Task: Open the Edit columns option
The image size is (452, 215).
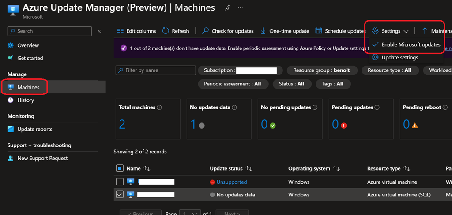Action: tap(136, 31)
